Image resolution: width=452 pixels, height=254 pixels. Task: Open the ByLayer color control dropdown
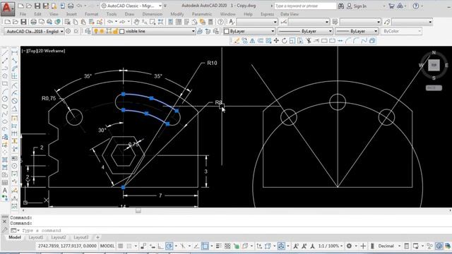(x=249, y=31)
